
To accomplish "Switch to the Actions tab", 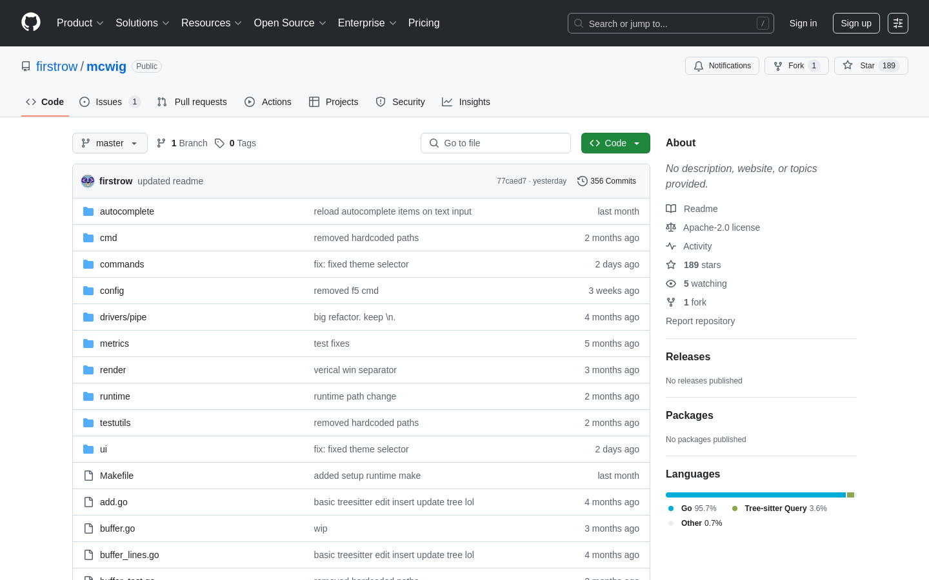I will click(x=268, y=102).
